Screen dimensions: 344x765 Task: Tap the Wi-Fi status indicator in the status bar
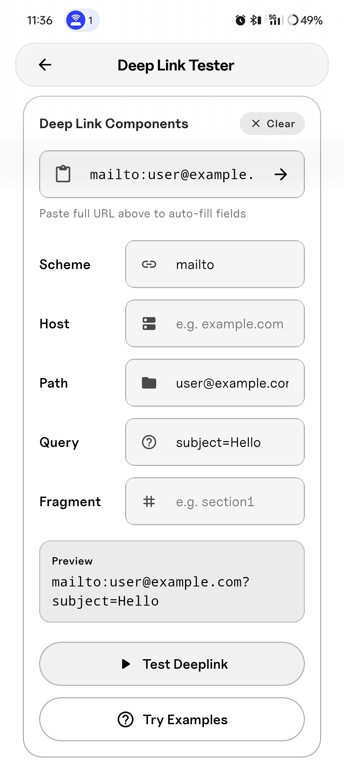(x=75, y=20)
